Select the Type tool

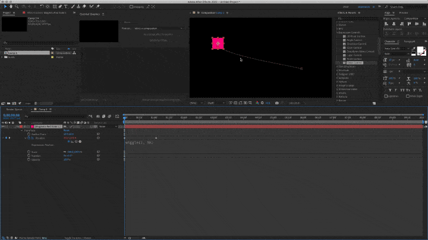click(66, 7)
